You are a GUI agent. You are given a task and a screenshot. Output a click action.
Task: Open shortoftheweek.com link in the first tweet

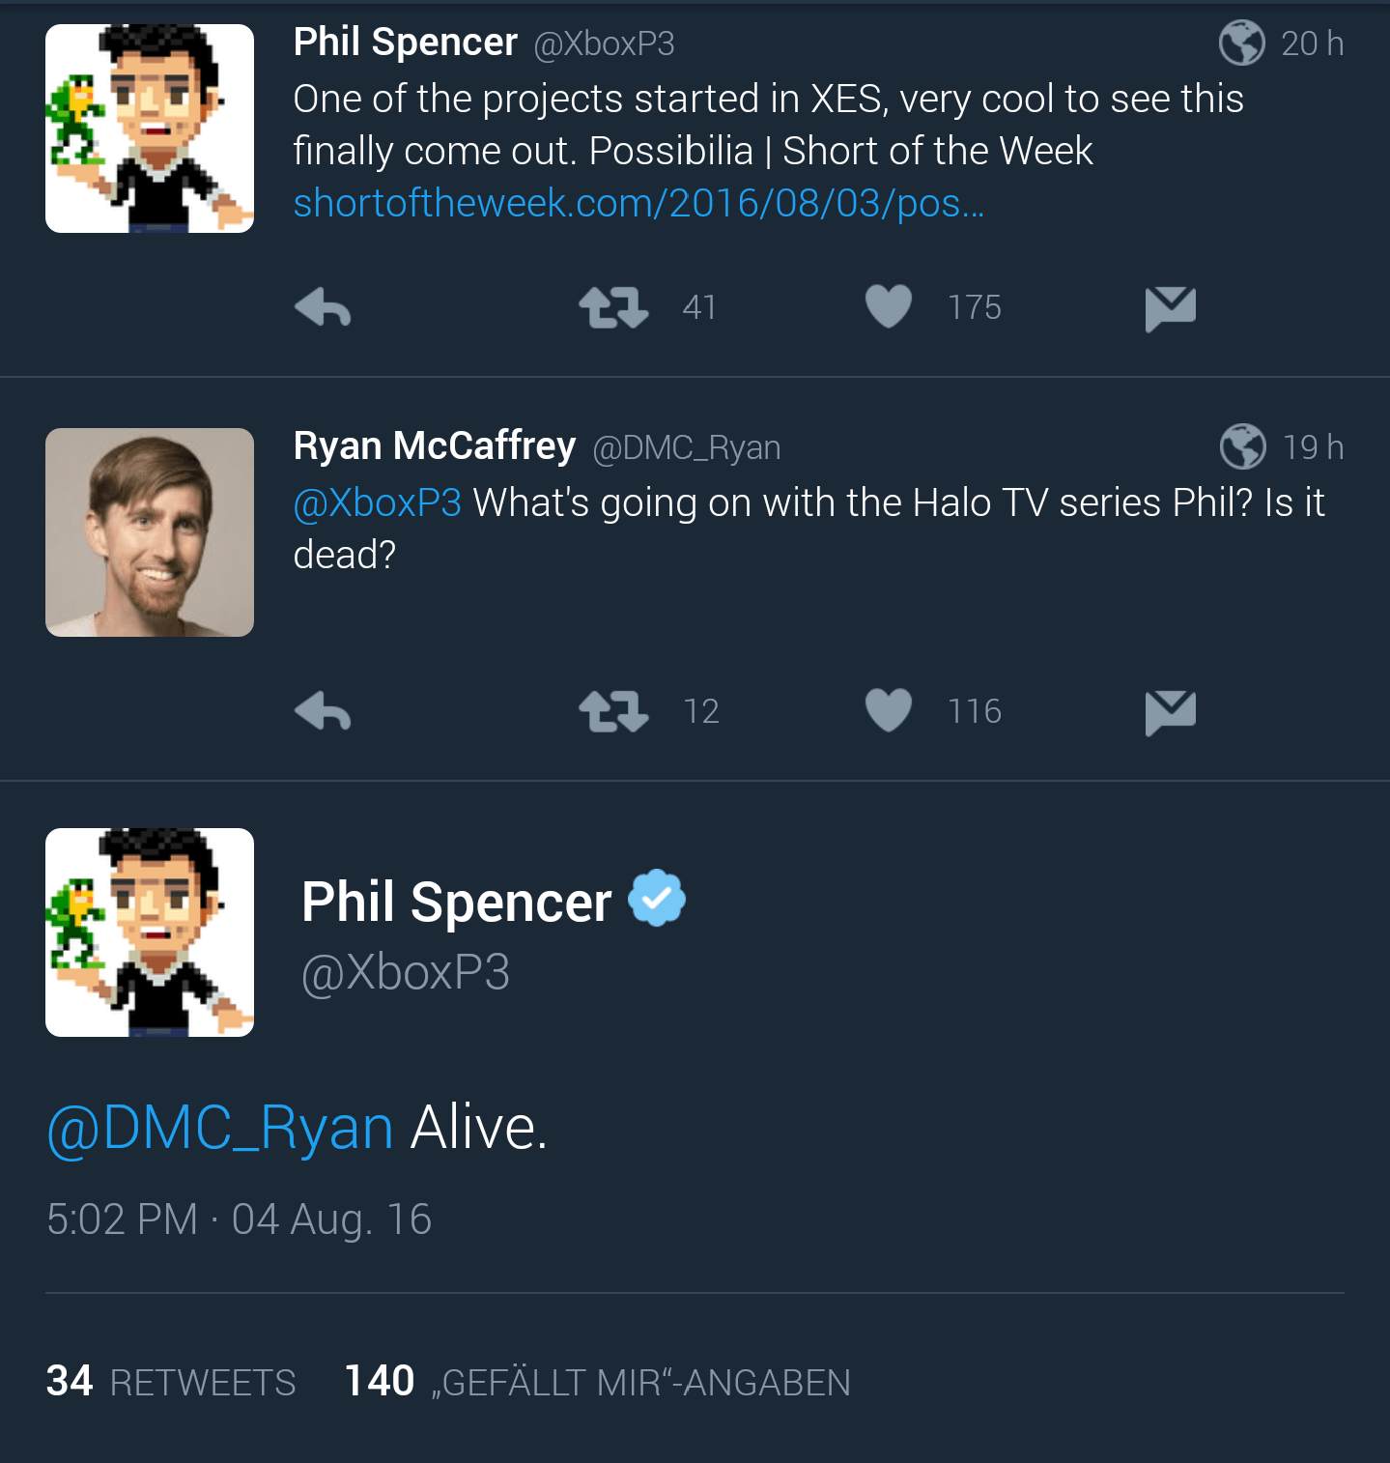pyautogui.click(x=638, y=203)
